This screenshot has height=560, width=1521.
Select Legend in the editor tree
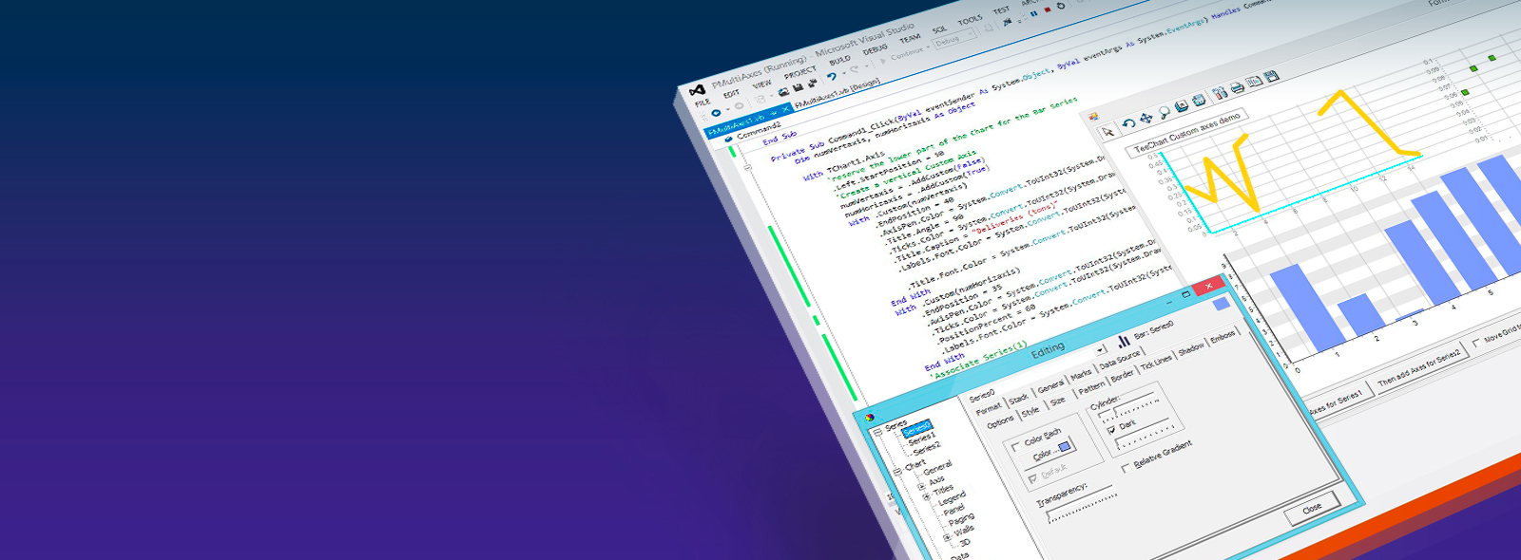(952, 499)
